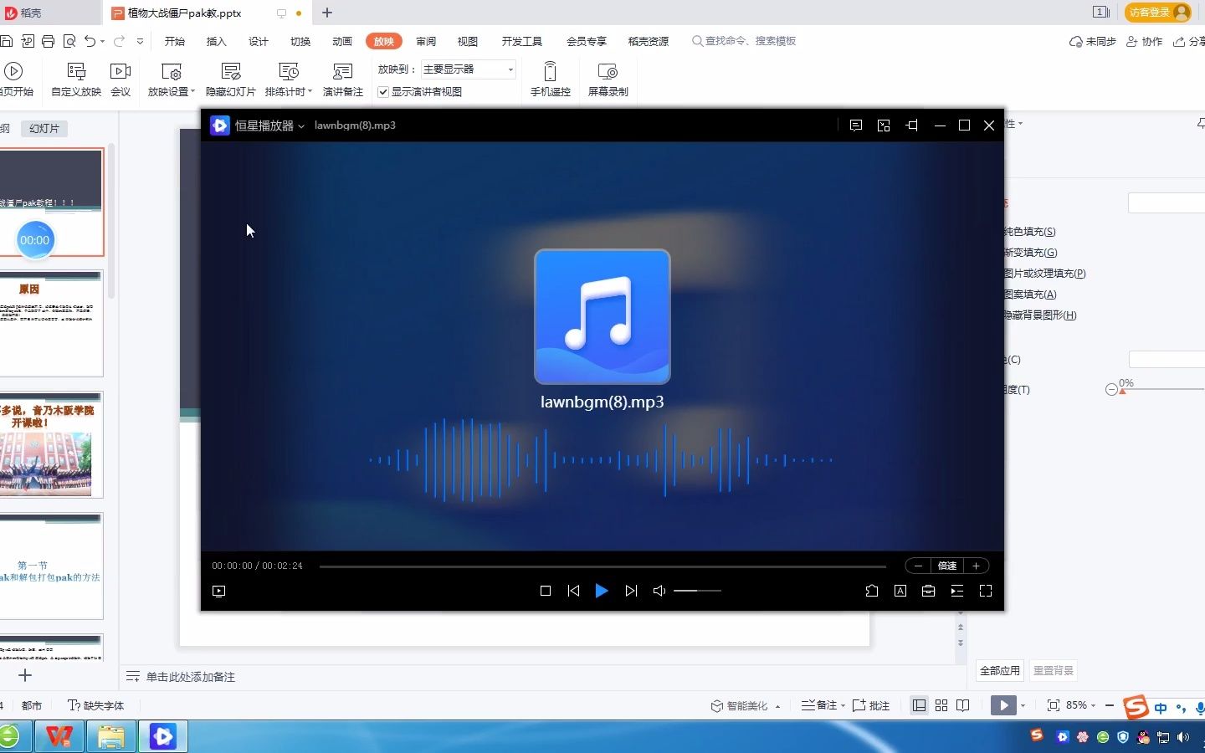
Task: Click the 全部应用 button above status bar
Action: pos(999,670)
